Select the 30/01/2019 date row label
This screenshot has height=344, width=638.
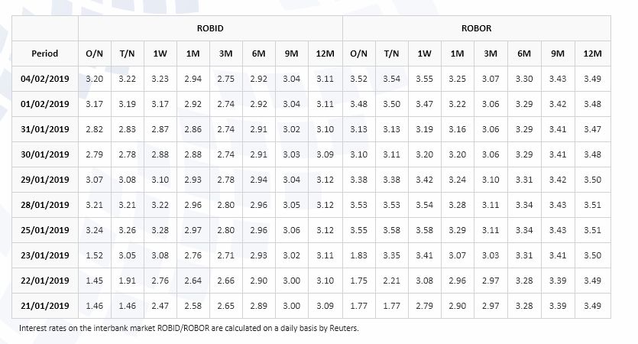pos(45,154)
